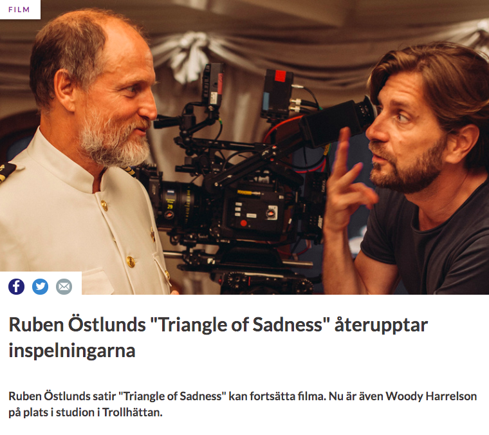The width and height of the screenshot is (489, 435).
Task: Click the word "inspelningarna" in the headline
Action: coord(72,351)
